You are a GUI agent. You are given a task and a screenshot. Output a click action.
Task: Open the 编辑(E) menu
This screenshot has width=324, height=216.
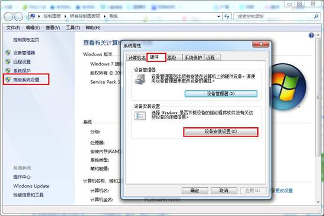coord(33,28)
